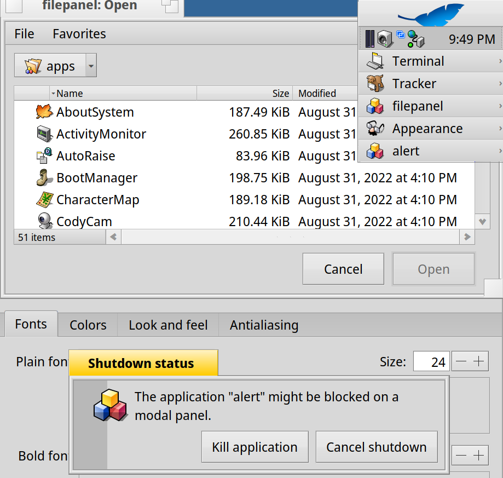503x478 pixels.
Task: Click the ActivityMonitor app icon
Action: 44,134
